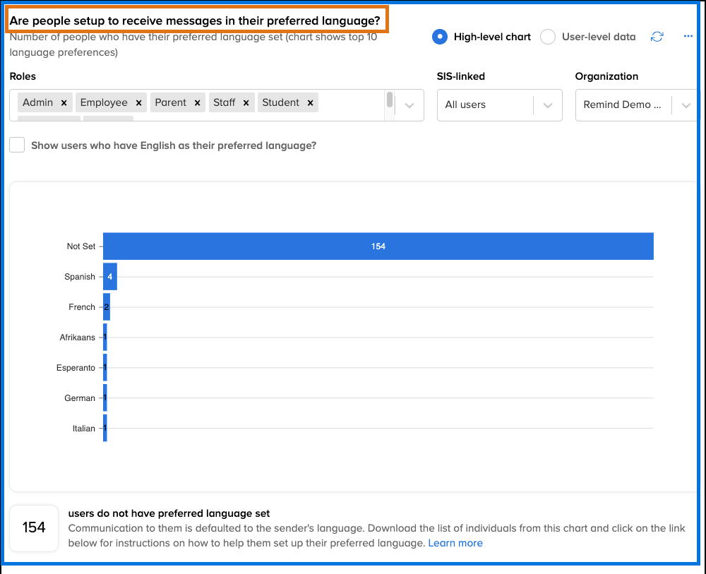Click the Italian bar in the chart
Screen dimensions: 706x574
(x=105, y=429)
